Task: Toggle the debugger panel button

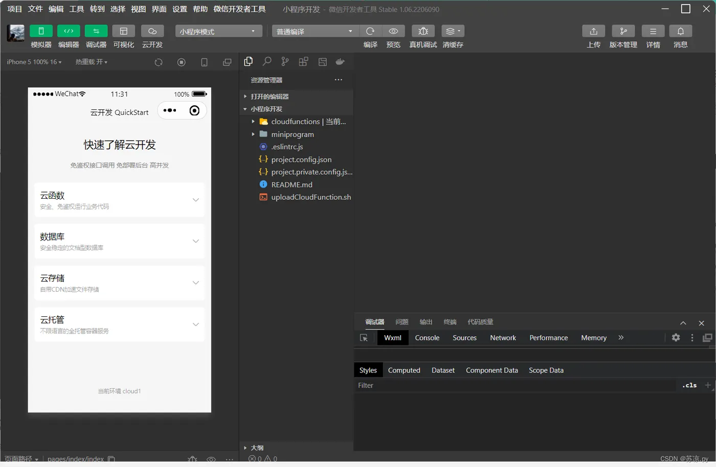Action: pyautogui.click(x=96, y=31)
